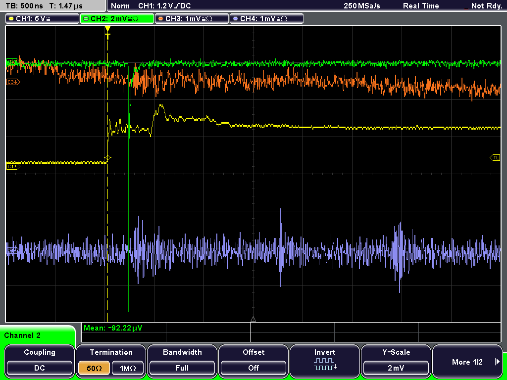Select the CH3: 1 mV channel label
Screen dimensions: 507x380
coord(192,19)
